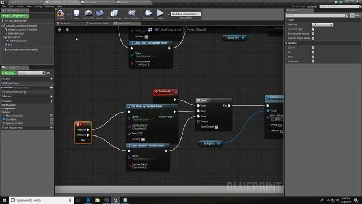The height and width of the screenshot is (204, 362).
Task: Open Play options dropdown arrow
Action: [168, 15]
